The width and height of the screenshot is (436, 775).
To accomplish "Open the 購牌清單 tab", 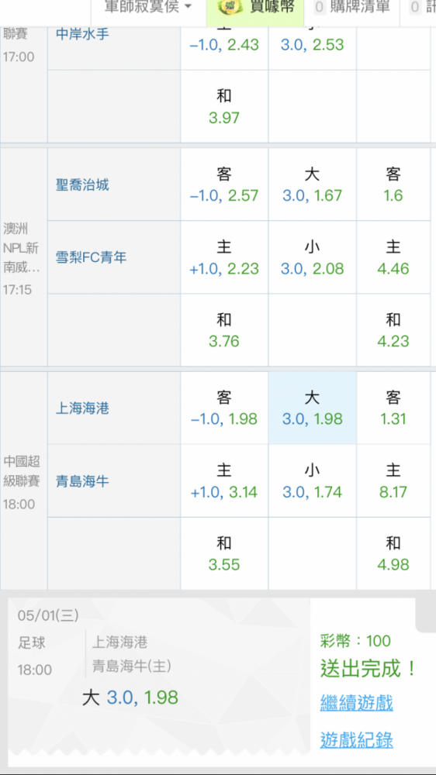I will (x=352, y=6).
